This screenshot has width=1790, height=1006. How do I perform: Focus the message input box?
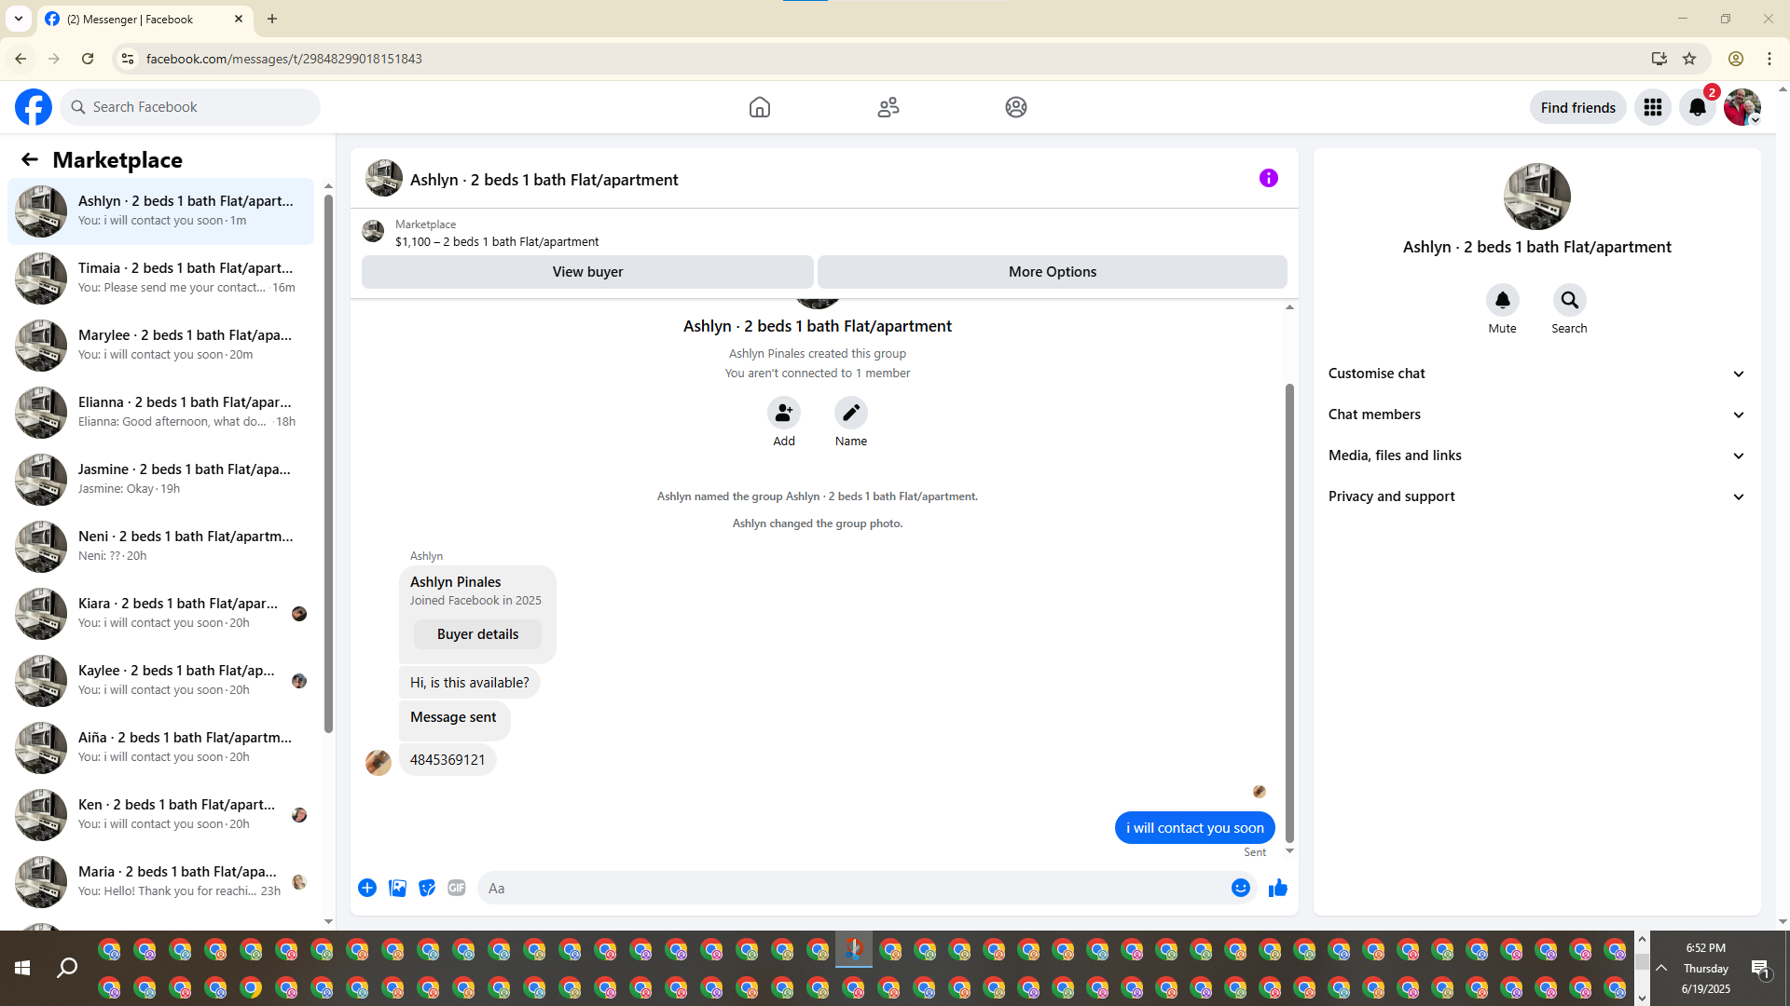tap(853, 888)
